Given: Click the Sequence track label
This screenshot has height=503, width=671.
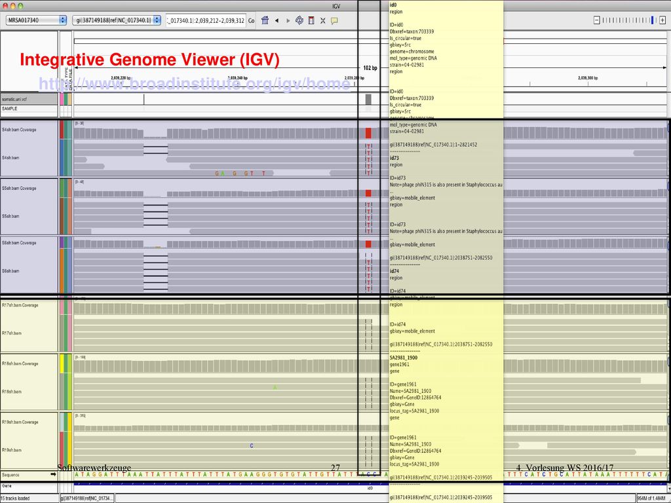Looking at the screenshot, I should tap(10, 475).
